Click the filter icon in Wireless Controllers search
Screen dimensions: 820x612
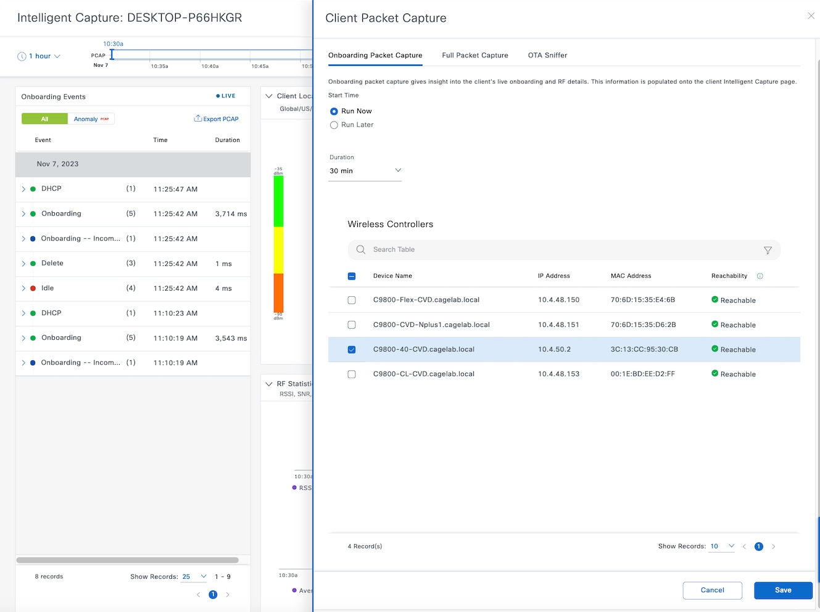(x=768, y=250)
